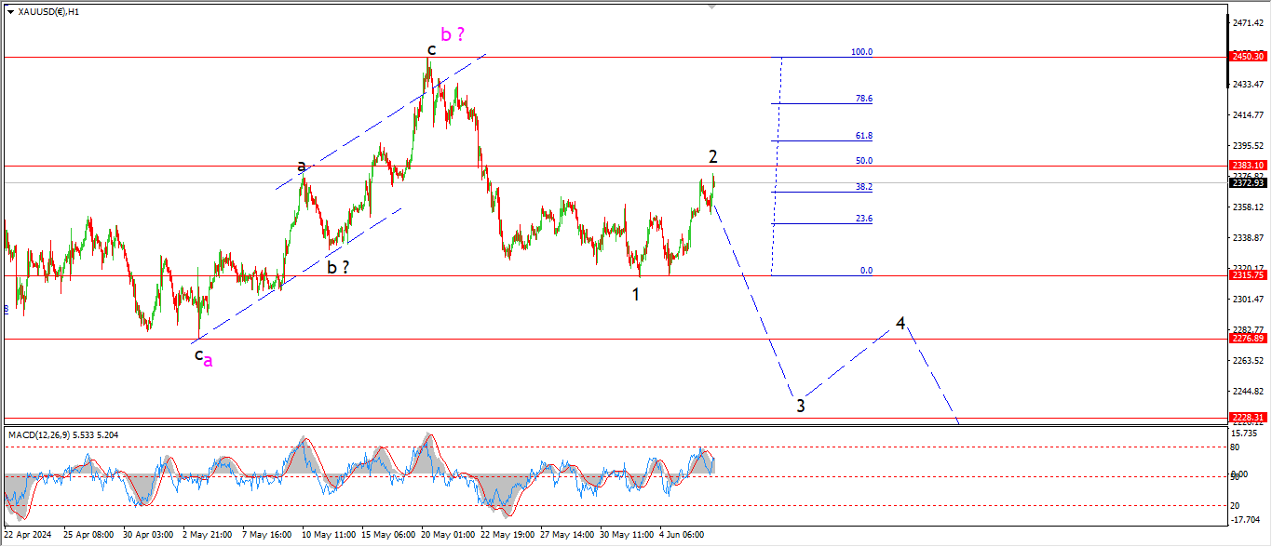Click the wave label '3'
The height and width of the screenshot is (547, 1272).
pyautogui.click(x=800, y=405)
